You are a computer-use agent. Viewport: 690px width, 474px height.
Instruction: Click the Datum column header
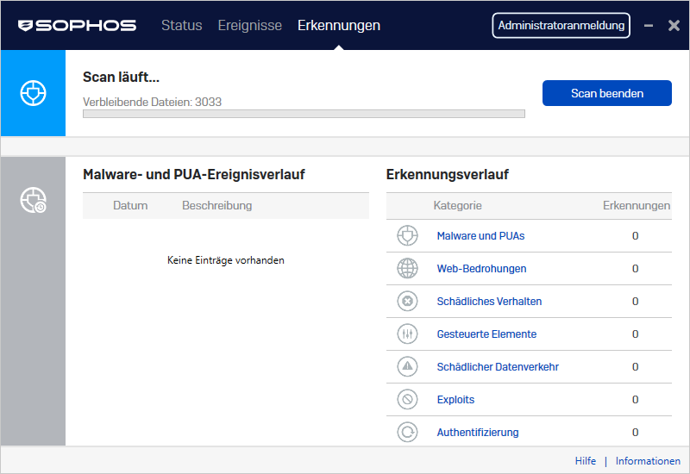130,205
